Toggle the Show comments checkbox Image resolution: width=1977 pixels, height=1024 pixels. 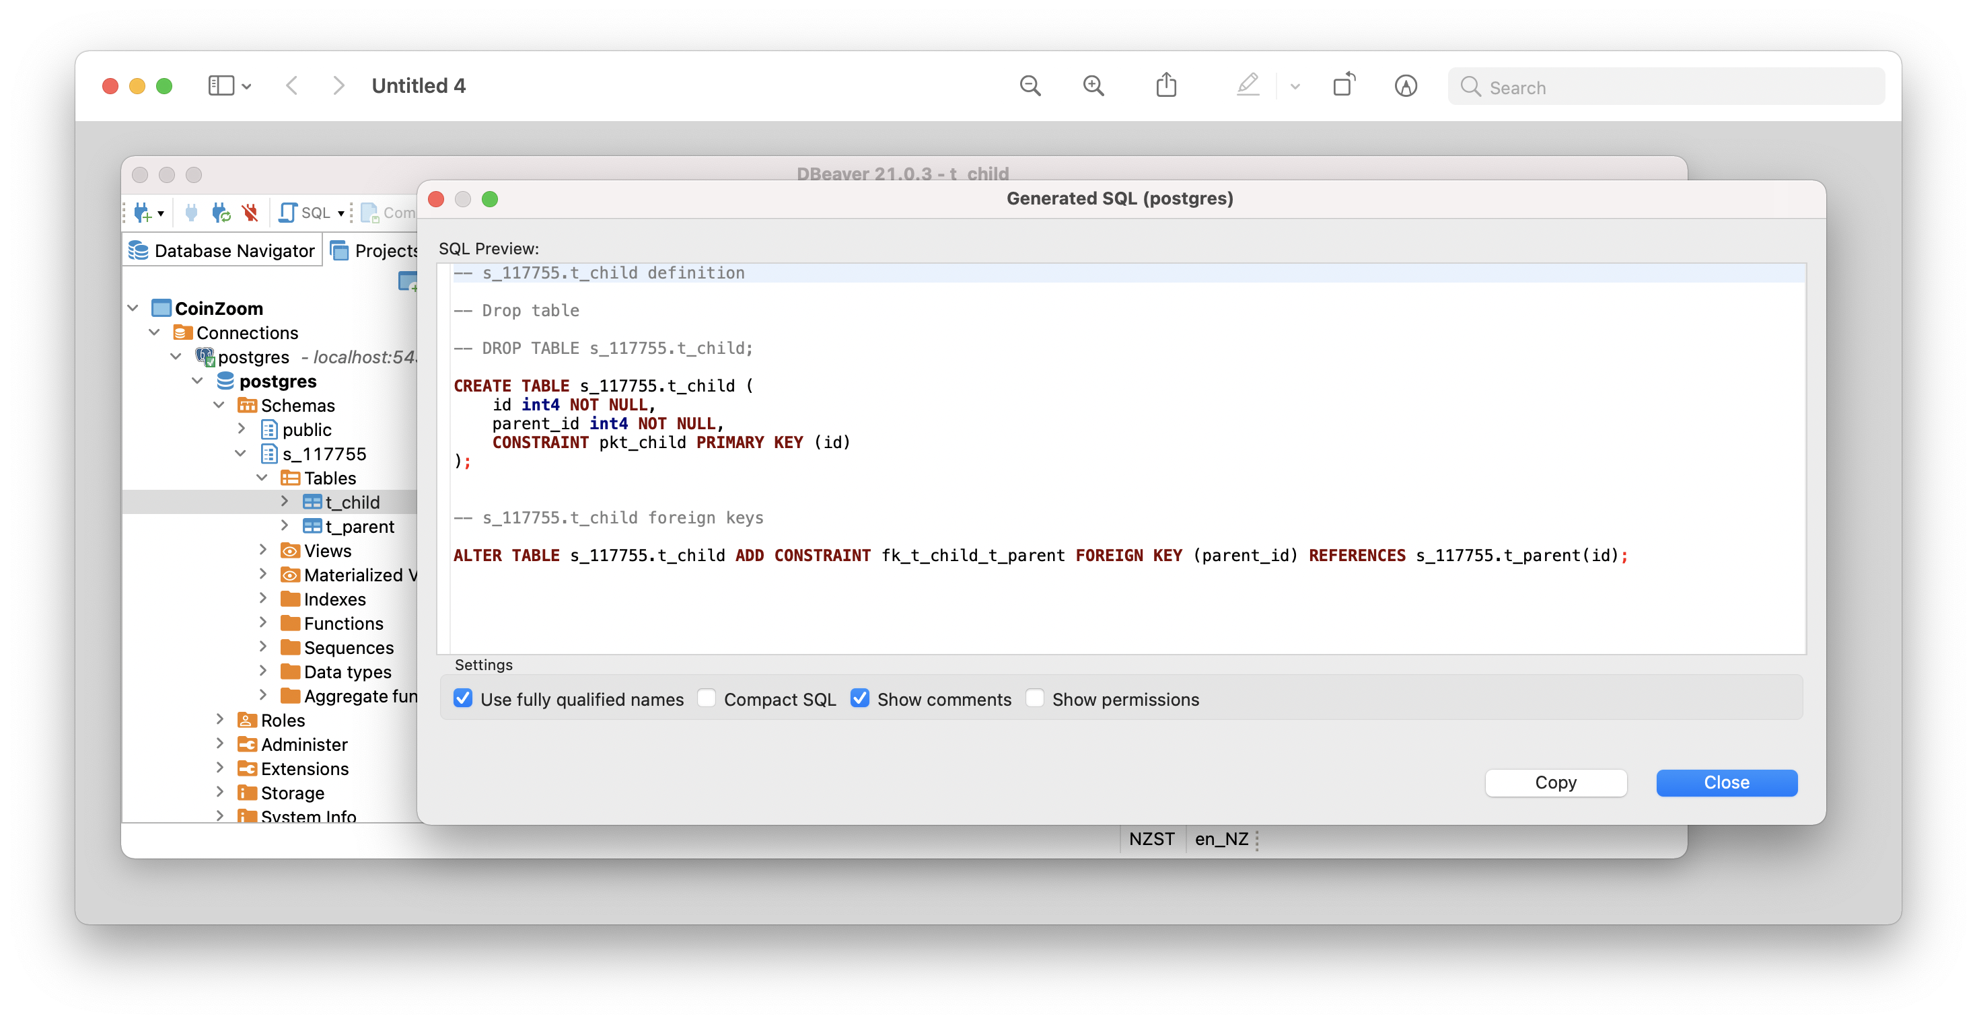[x=859, y=698]
